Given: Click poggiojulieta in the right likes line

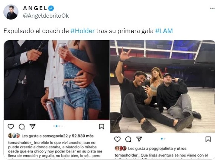Looking at the screenshot, I should pyautogui.click(x=161, y=148).
